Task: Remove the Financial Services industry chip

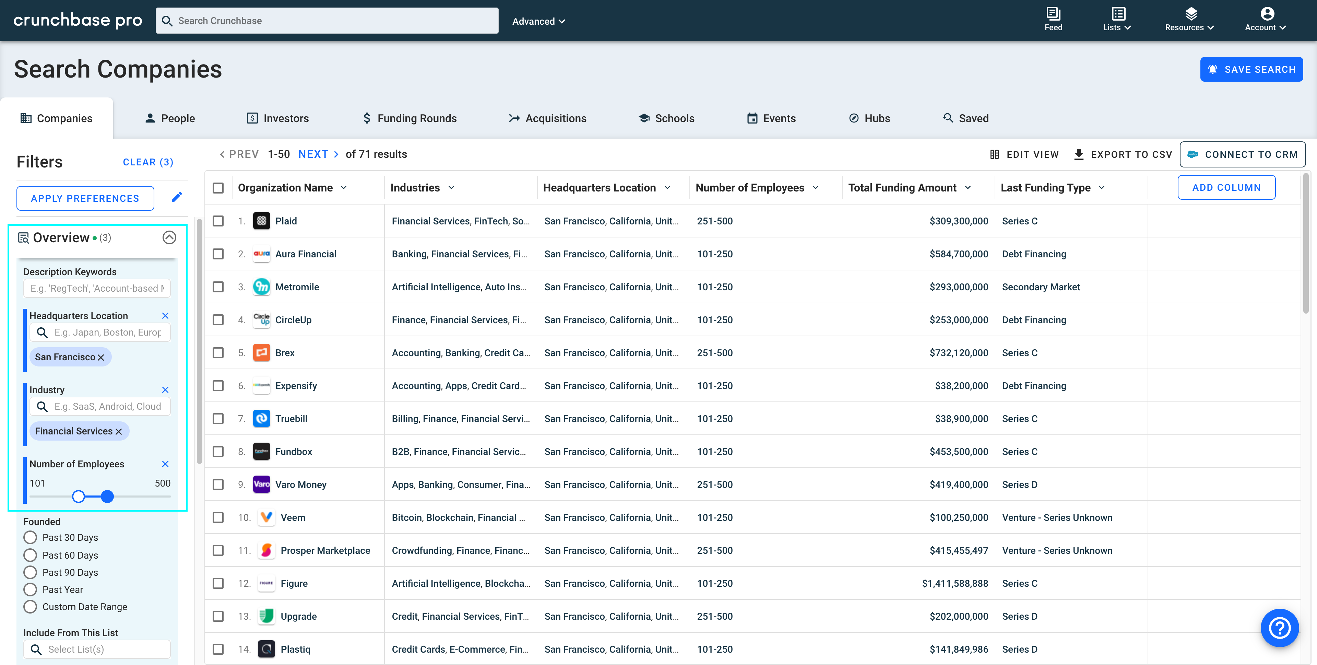Action: pos(119,432)
